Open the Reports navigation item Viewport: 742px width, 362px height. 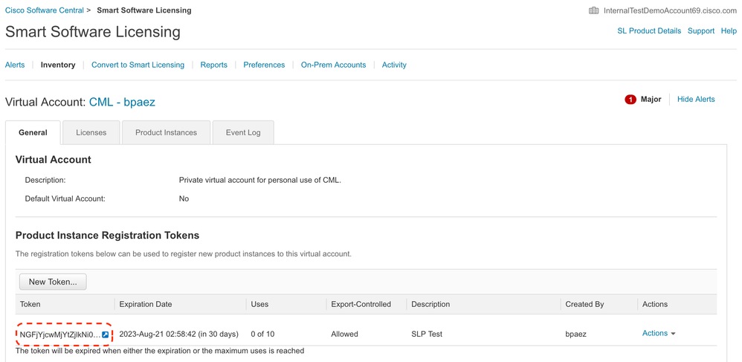pos(213,65)
